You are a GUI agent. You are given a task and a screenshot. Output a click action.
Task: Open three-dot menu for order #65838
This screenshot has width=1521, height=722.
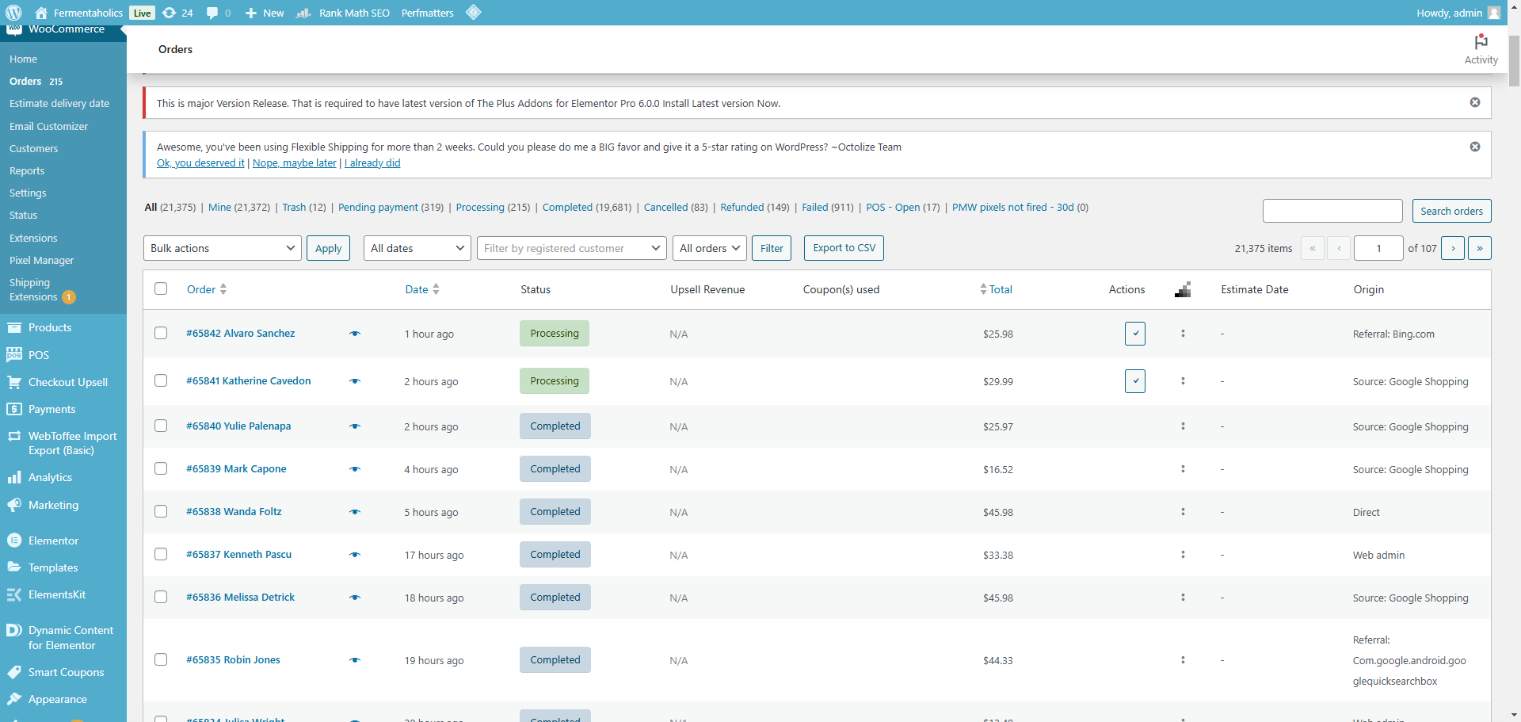[1183, 512]
